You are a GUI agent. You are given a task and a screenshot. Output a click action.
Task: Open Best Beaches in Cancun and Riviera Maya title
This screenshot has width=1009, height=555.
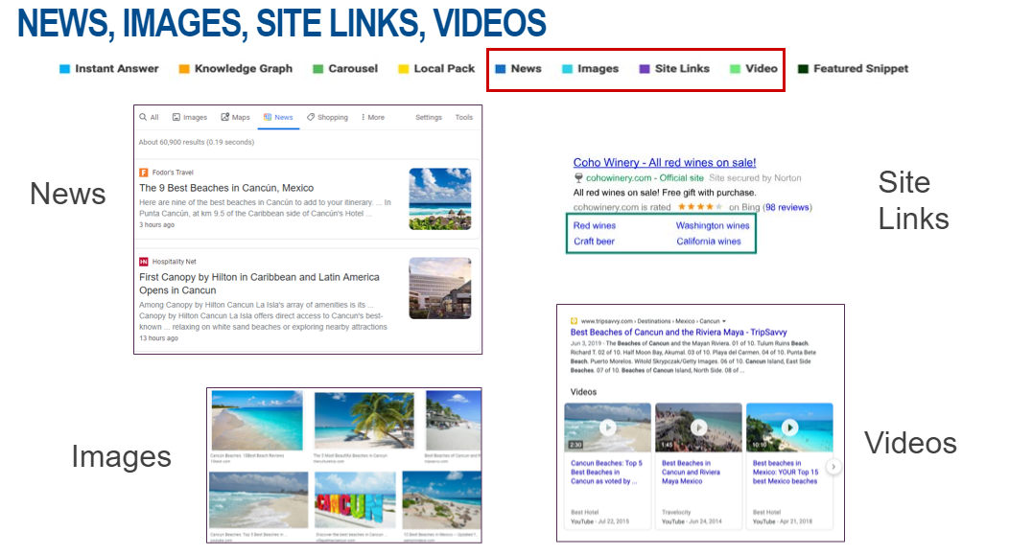point(692,472)
